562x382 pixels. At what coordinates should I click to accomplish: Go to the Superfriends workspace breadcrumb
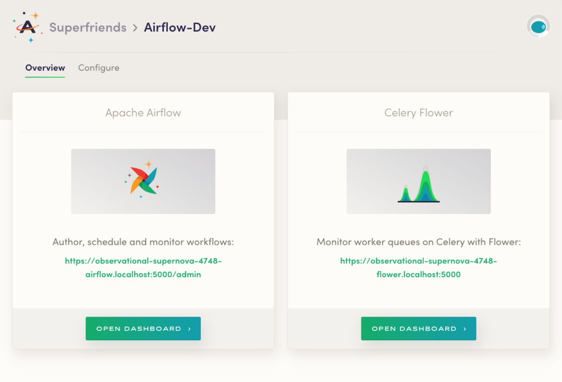point(88,27)
